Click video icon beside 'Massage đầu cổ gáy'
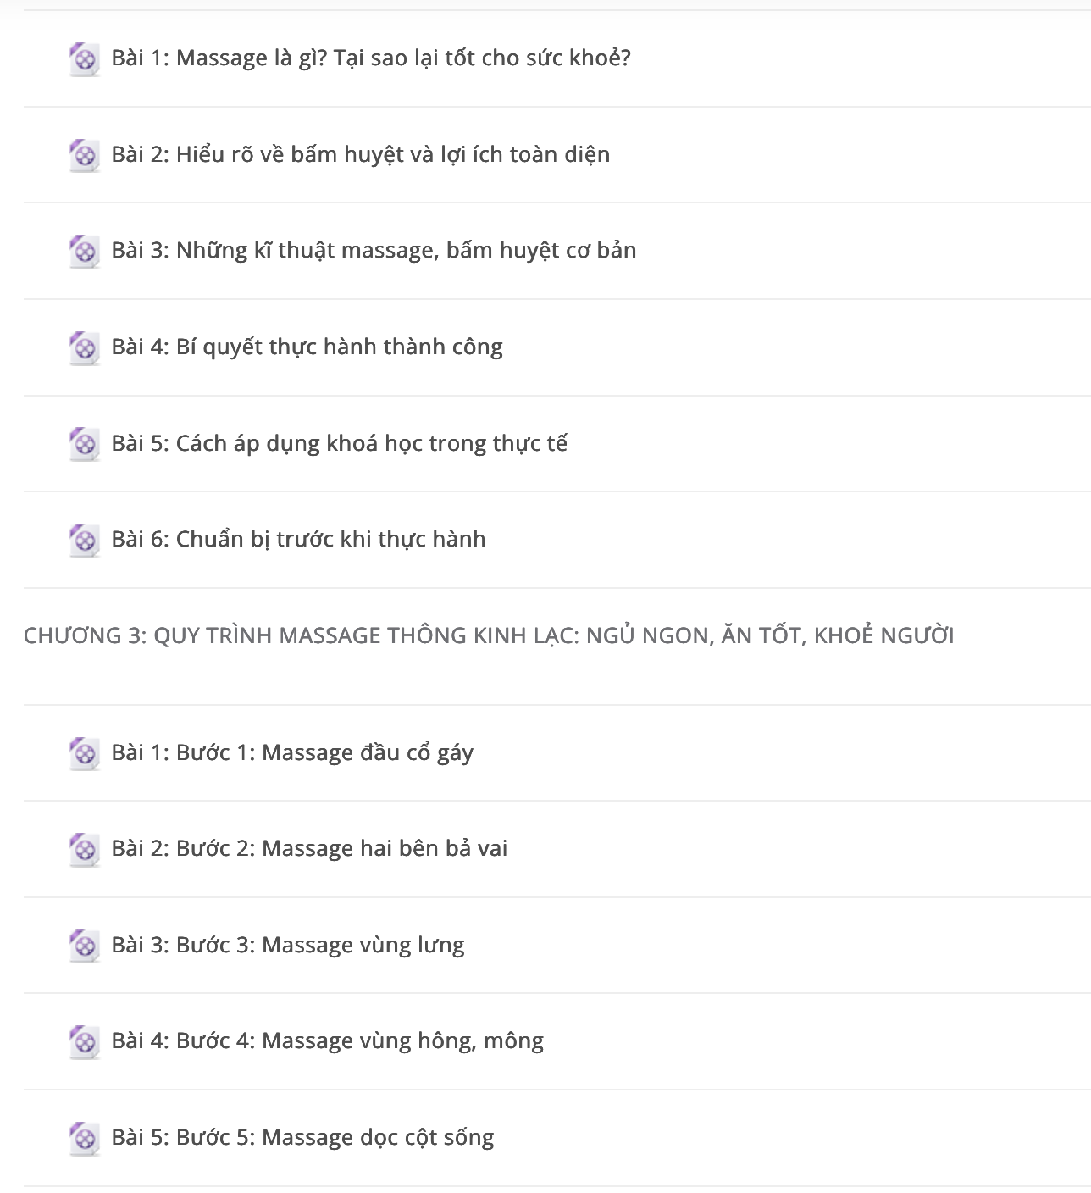 [84, 754]
